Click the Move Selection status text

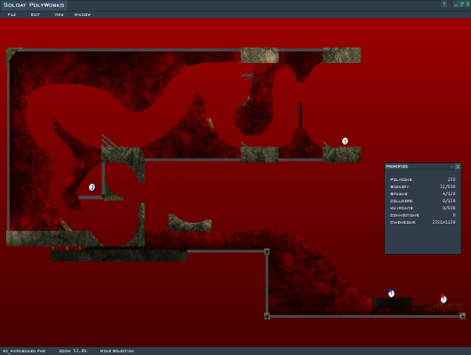117,351
